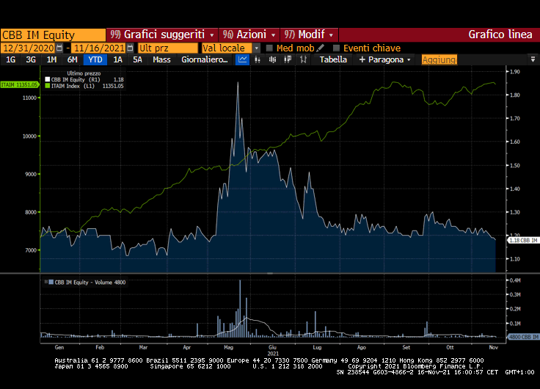Open calendar picker for end date 11/16/2021
Viewport: 540px width, 389px height.
click(x=130, y=48)
